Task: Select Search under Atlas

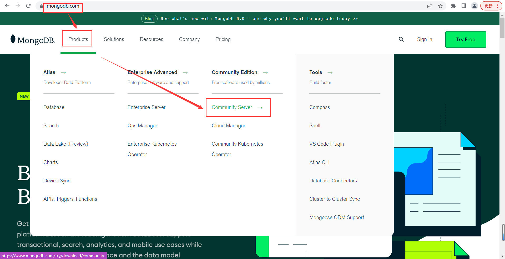Action: pos(51,125)
